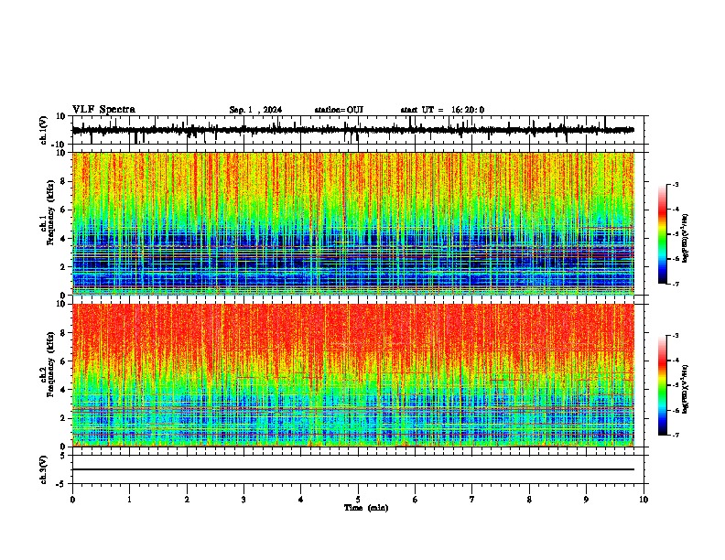Click the "start UT = 16:20:0" header text
This screenshot has height=560, width=725.
442,110
